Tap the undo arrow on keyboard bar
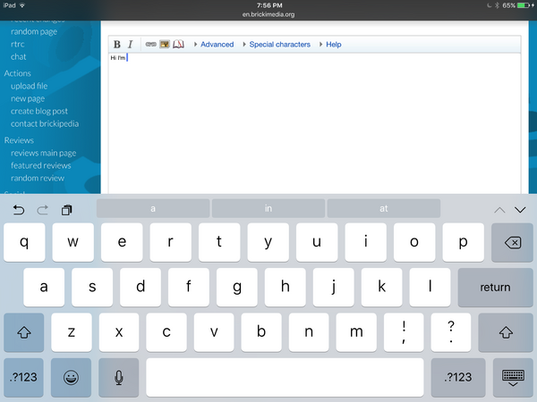 pyautogui.click(x=19, y=210)
